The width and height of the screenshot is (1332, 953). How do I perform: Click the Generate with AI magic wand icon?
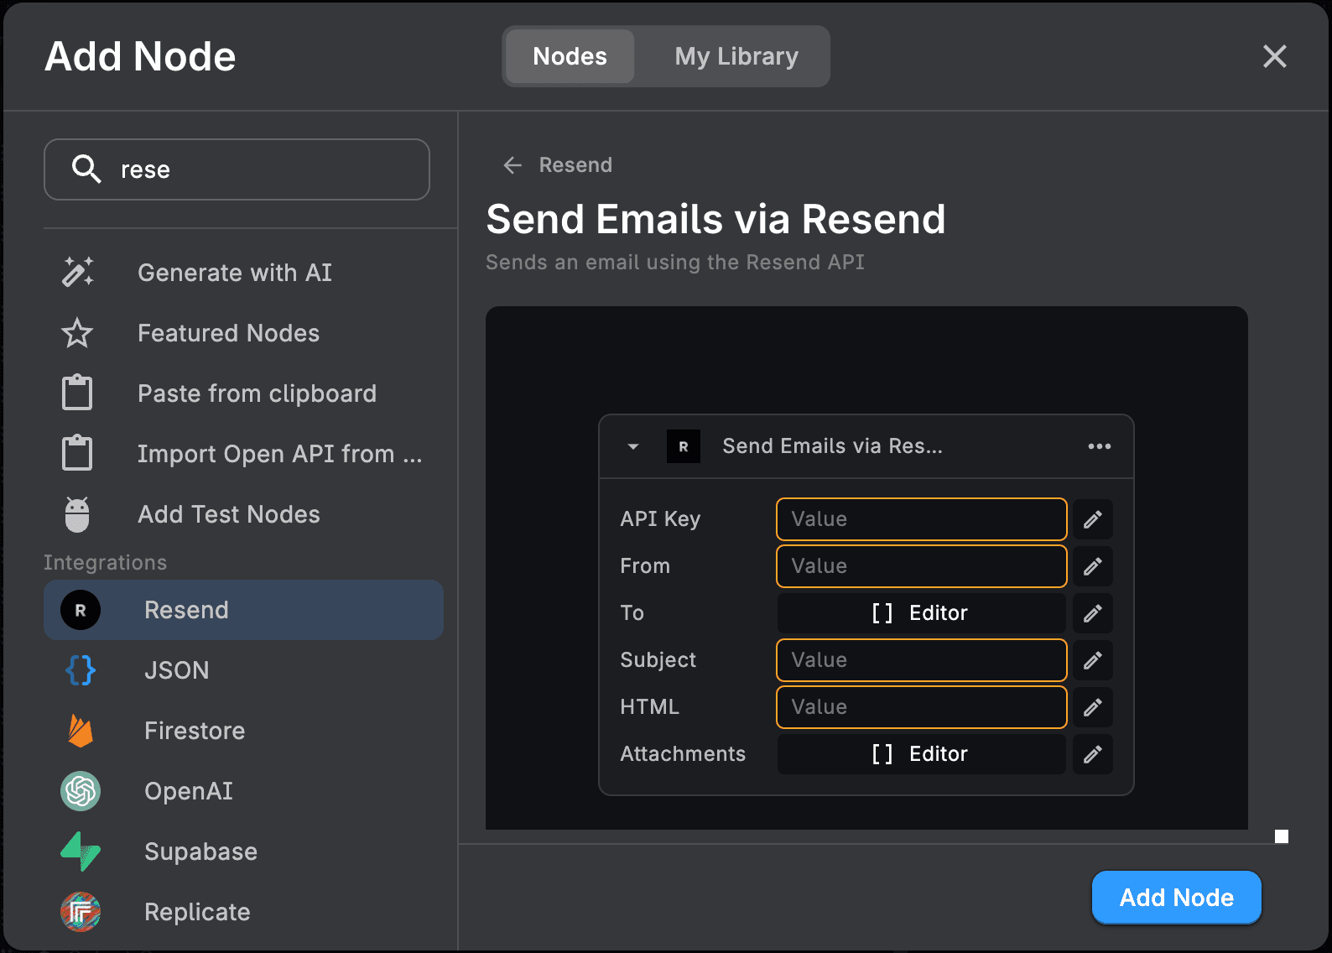tap(77, 273)
